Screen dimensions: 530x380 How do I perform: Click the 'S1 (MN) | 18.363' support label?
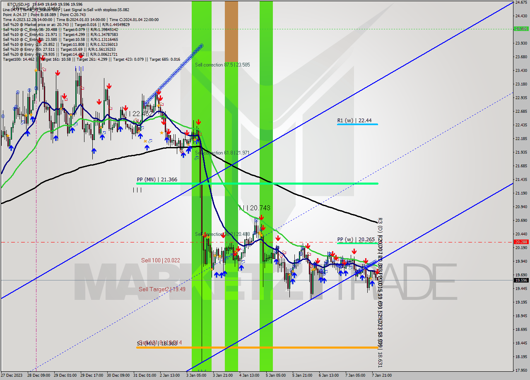pyautogui.click(x=157, y=343)
